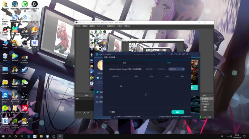
Task: Click the 刷新 refresh link in dialog
Action: [112, 112]
